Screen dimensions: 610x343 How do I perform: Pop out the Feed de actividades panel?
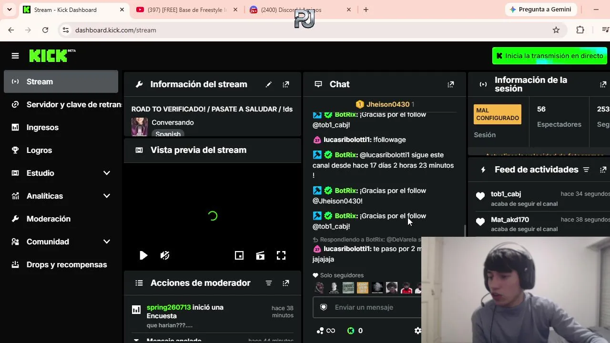603,170
